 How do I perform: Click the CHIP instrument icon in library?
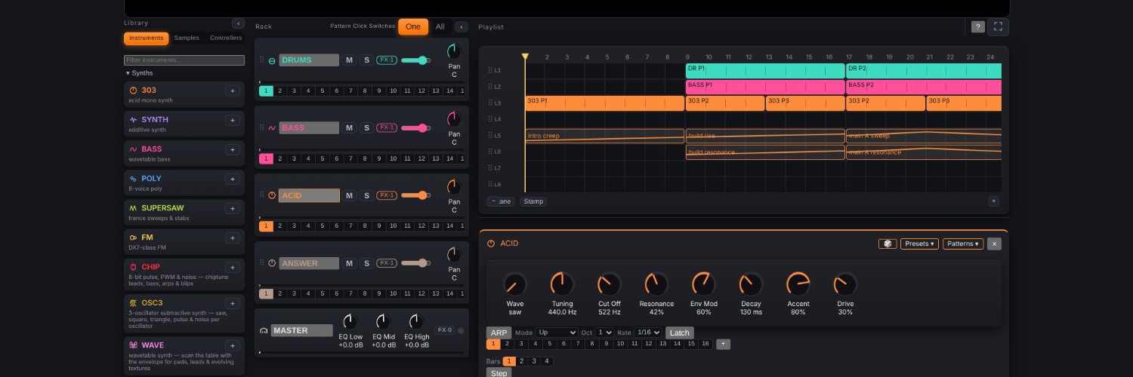(x=134, y=267)
